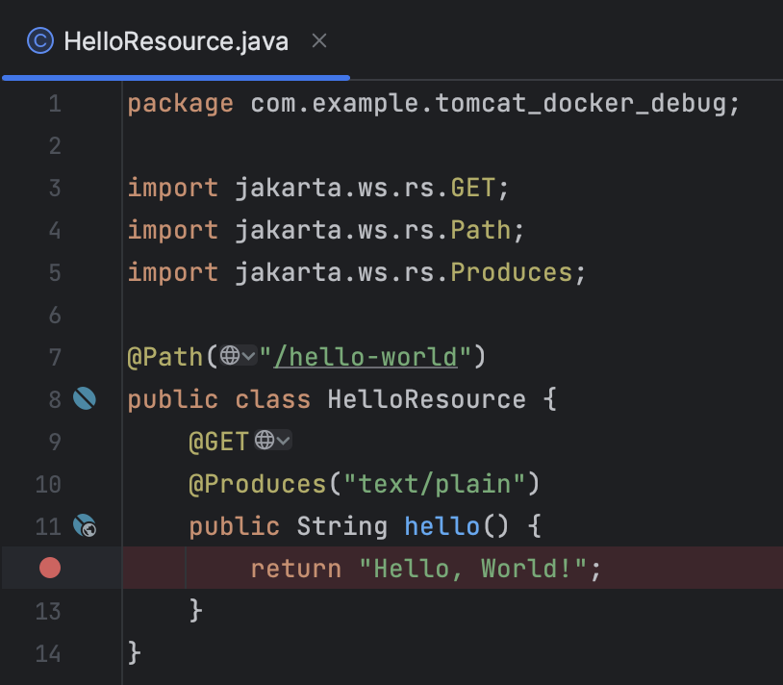Click the class file icon before HelloResource.java
The height and width of the screenshot is (685, 783).
[x=38, y=40]
